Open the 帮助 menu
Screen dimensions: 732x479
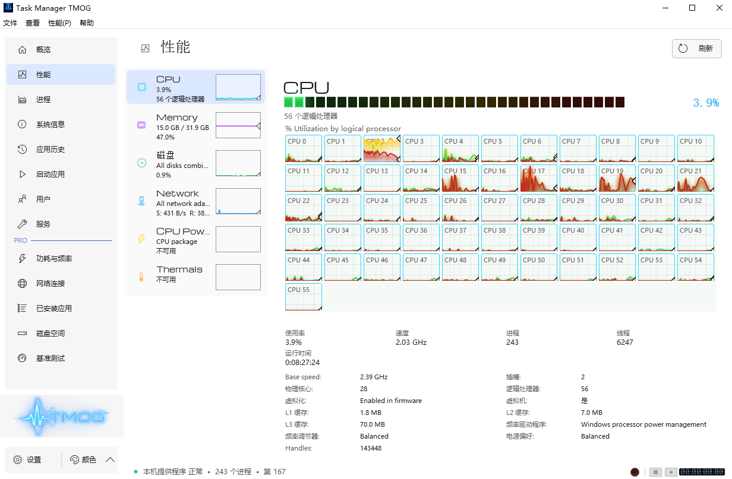tap(87, 23)
